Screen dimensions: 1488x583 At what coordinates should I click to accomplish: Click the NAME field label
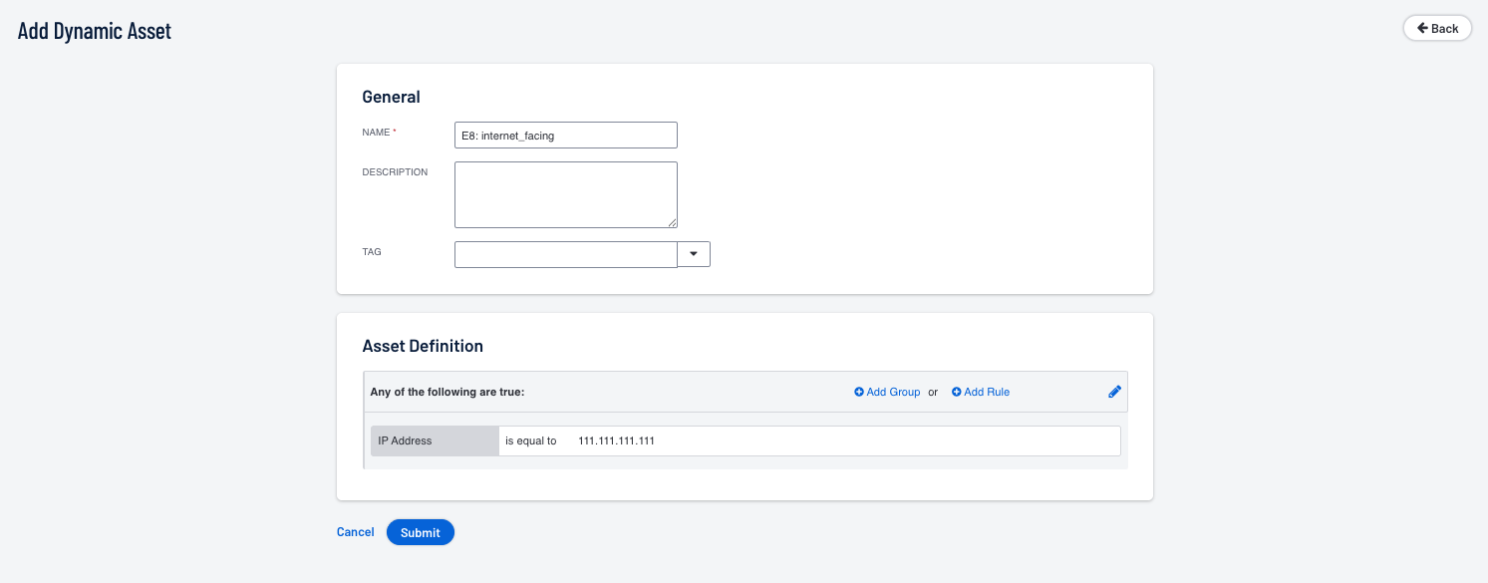[377, 133]
